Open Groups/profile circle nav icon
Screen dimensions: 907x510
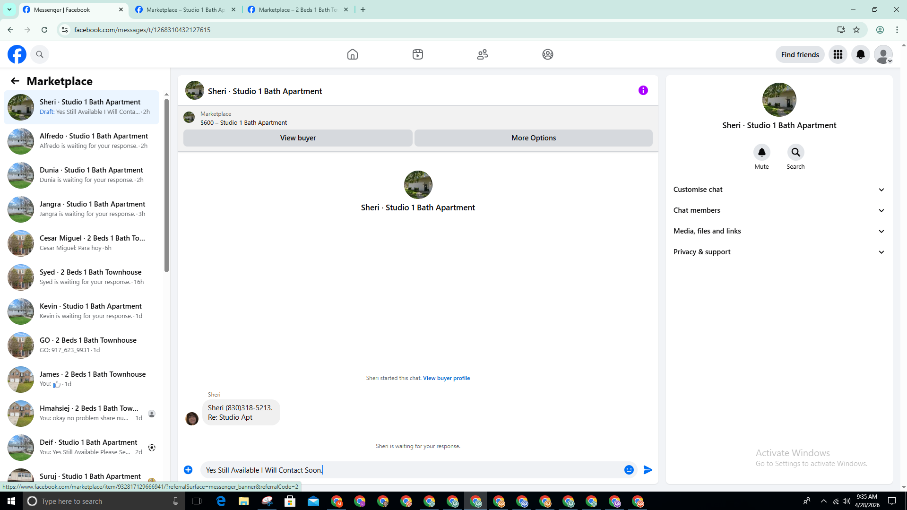(548, 54)
